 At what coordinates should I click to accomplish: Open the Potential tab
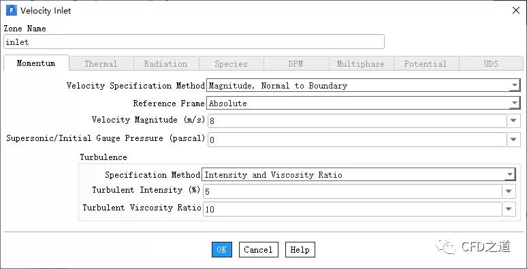click(426, 63)
